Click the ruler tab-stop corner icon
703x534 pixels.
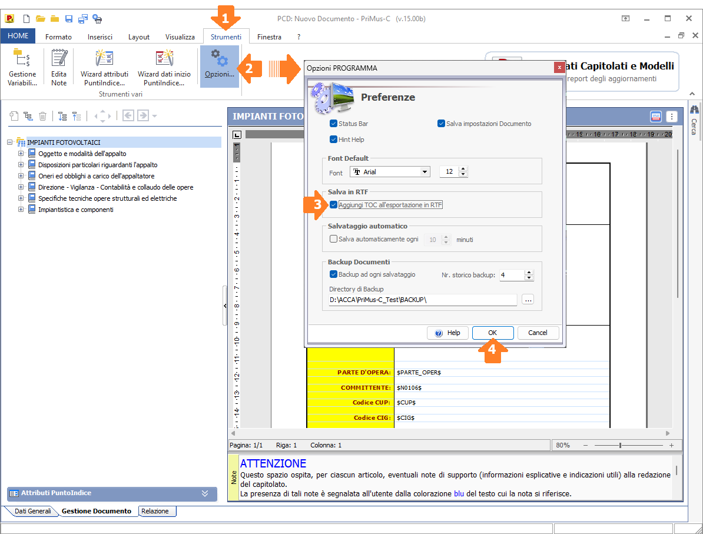coord(237,134)
